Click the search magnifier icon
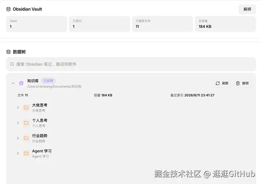This screenshot has height=184, width=261. pyautogui.click(x=12, y=64)
